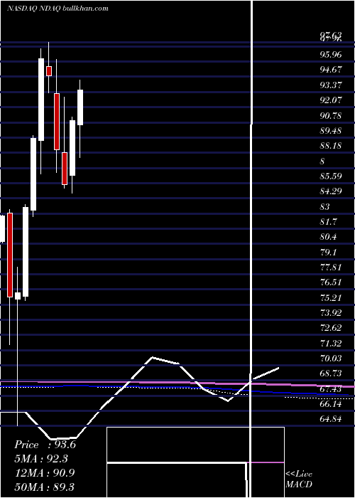This screenshot has width=355, height=498.
Task: Click the <<Live MACD label
Action: pos(299,480)
